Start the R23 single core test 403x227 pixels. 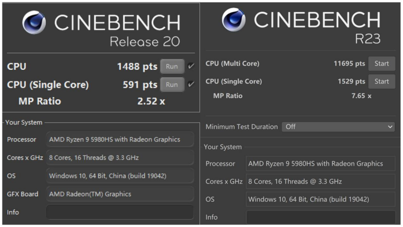[x=382, y=81]
